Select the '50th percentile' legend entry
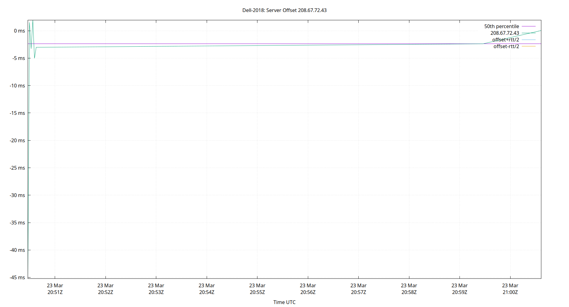569x307 pixels. click(x=501, y=26)
